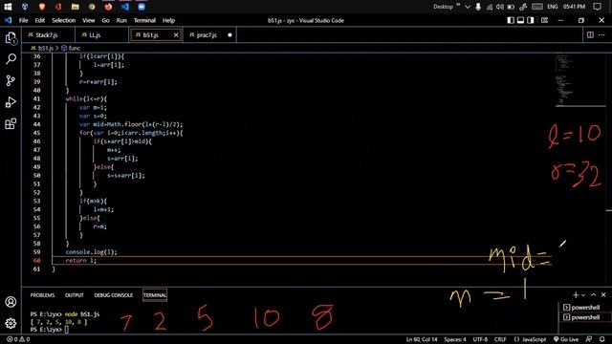Open the feedback icon in status bar
Image resolution: width=612 pixels, height=344 pixels.
coord(589,339)
